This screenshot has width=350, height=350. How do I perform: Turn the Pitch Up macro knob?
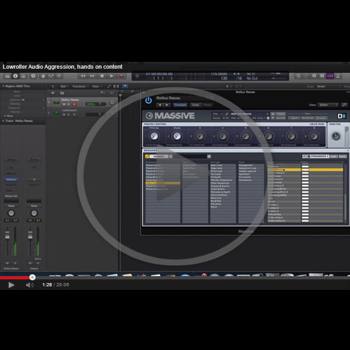click(154, 136)
